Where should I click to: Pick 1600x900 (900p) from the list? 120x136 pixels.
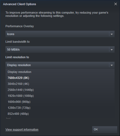point(60,102)
